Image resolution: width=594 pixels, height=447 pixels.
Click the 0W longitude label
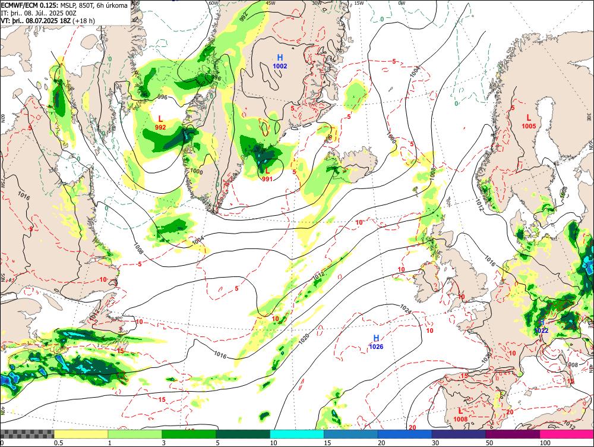coord(402,2)
